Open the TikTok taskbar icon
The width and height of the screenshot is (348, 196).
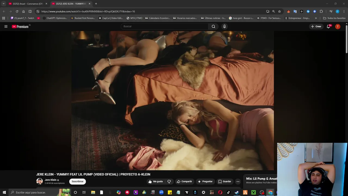point(228,192)
